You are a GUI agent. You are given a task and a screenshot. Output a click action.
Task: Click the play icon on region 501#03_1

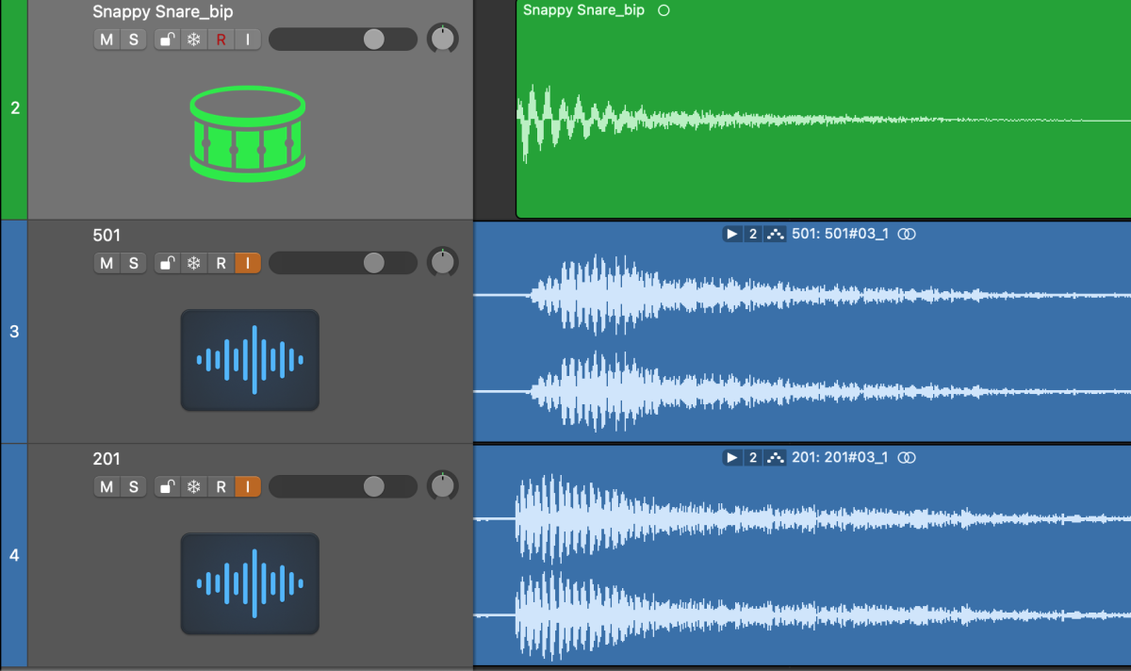(x=732, y=234)
